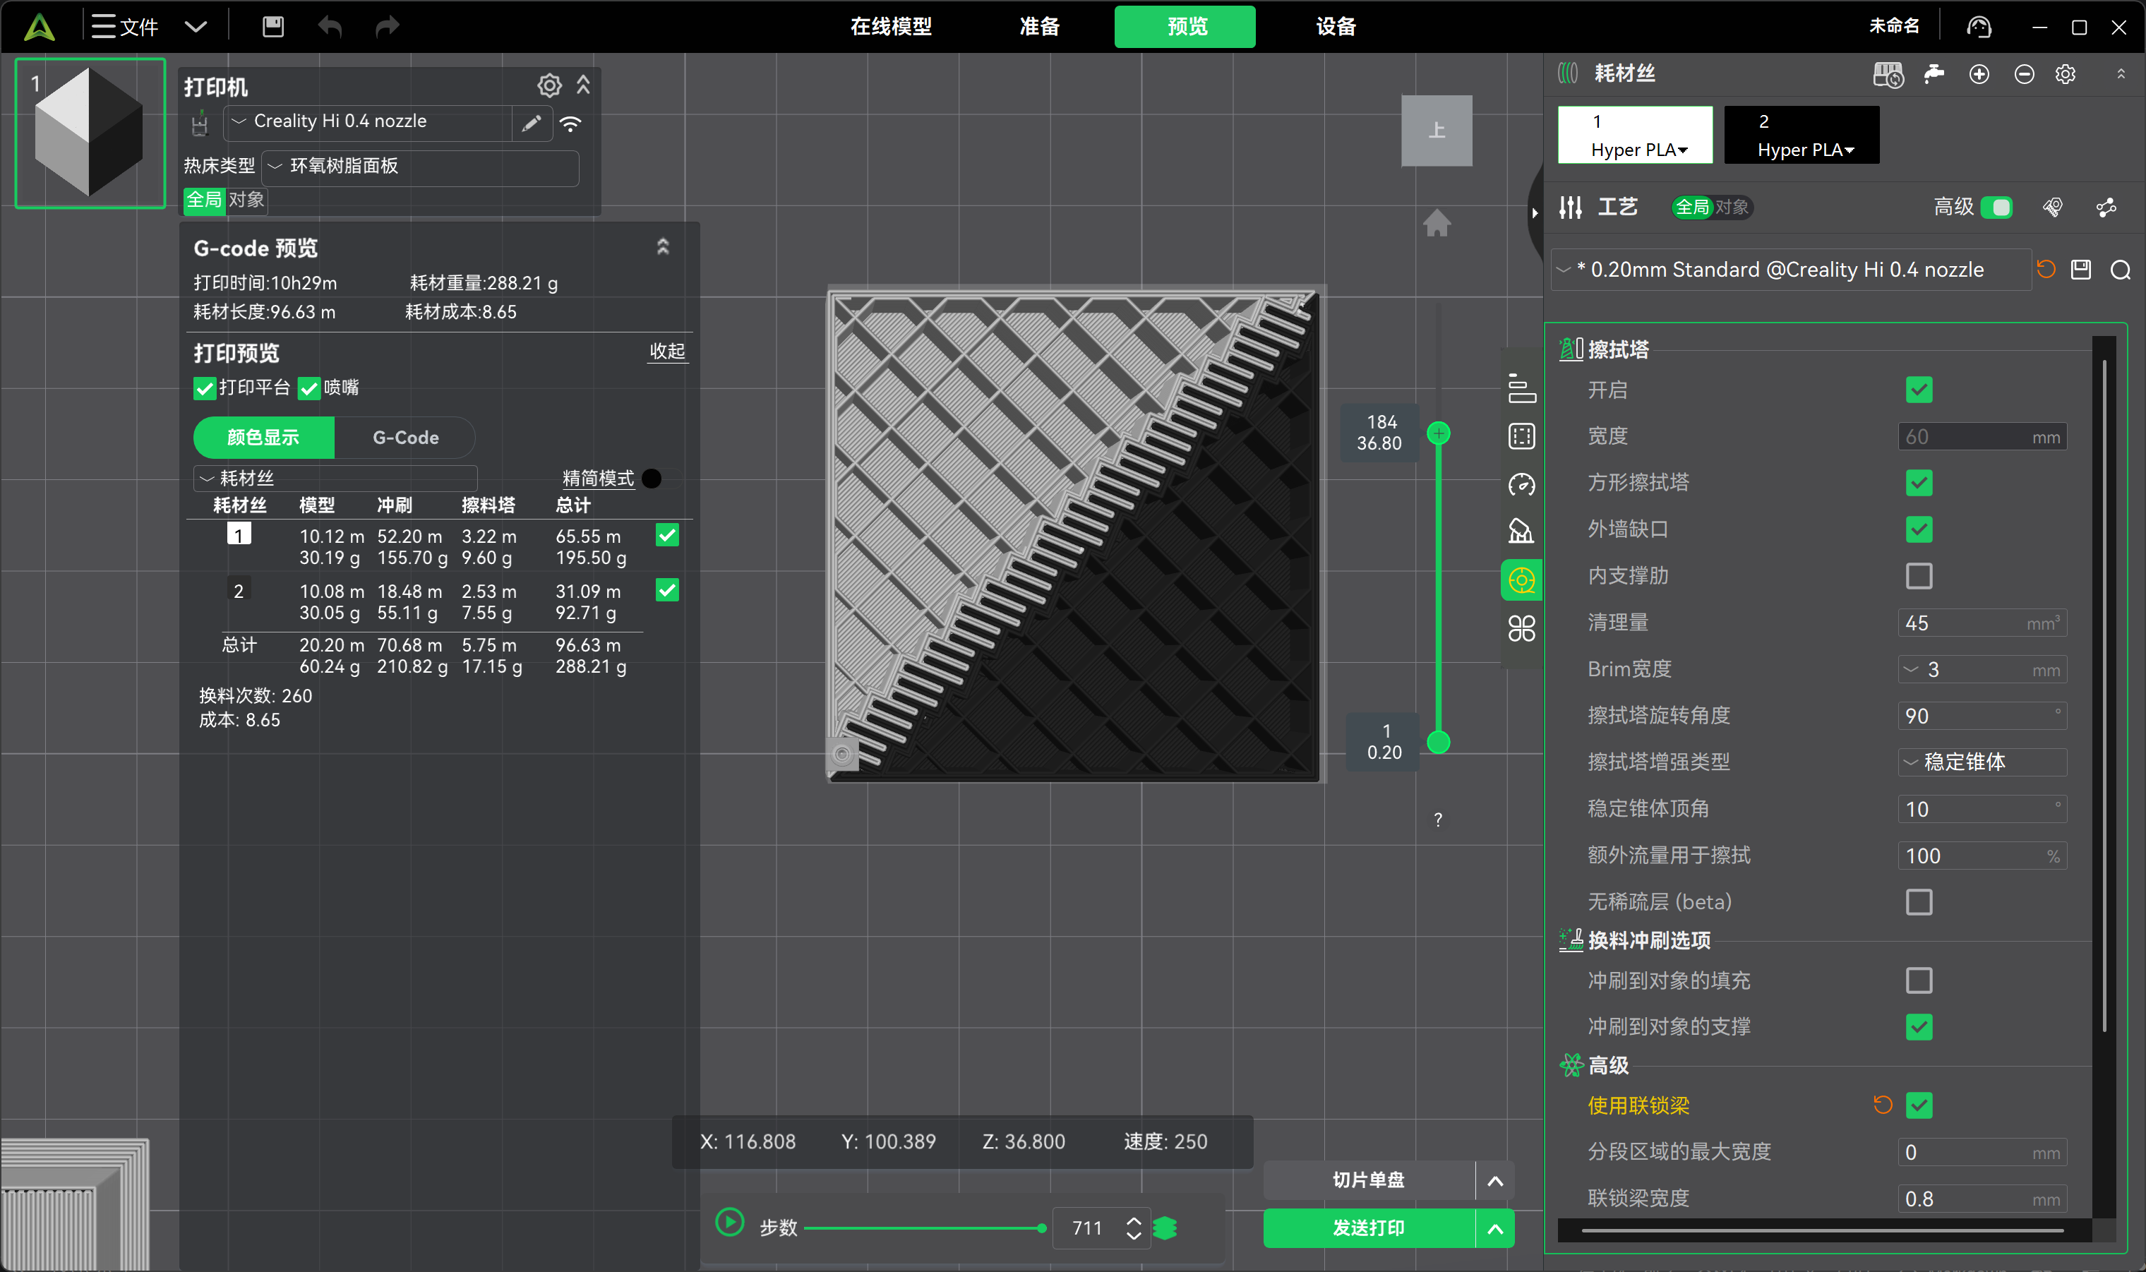Open the process preset dropdown
The image size is (2146, 1272).
click(1791, 270)
